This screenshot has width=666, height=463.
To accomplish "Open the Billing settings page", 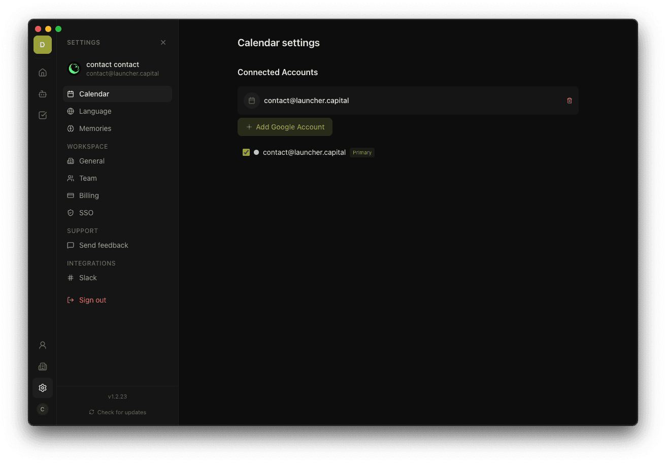I will [x=89, y=195].
